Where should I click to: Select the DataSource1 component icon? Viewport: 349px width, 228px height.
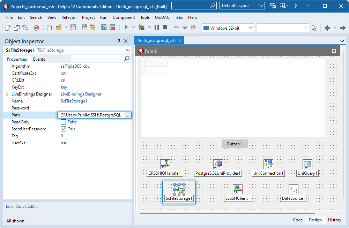coord(294,189)
